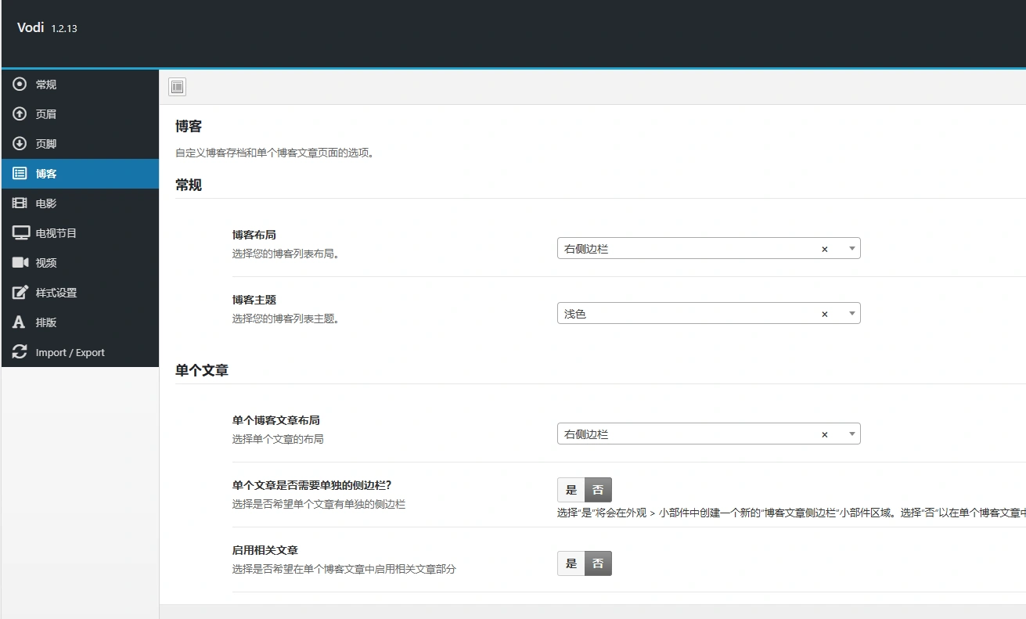Select 否 for 启用相关文章
Viewport: 1026px width, 619px height.
[x=597, y=563]
